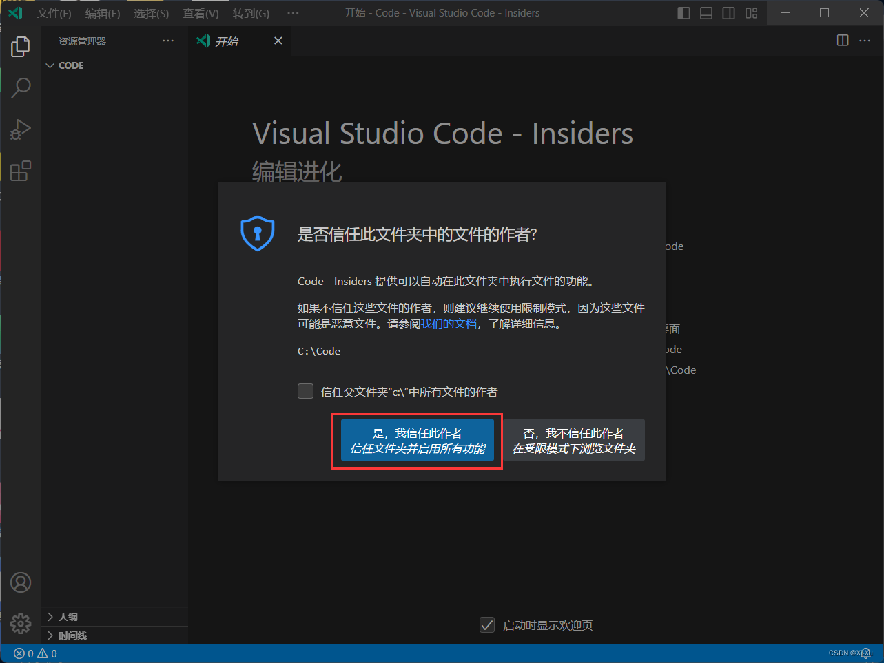This screenshot has width=884, height=663.
Task: Open the 文件(F) menu
Action: point(54,13)
